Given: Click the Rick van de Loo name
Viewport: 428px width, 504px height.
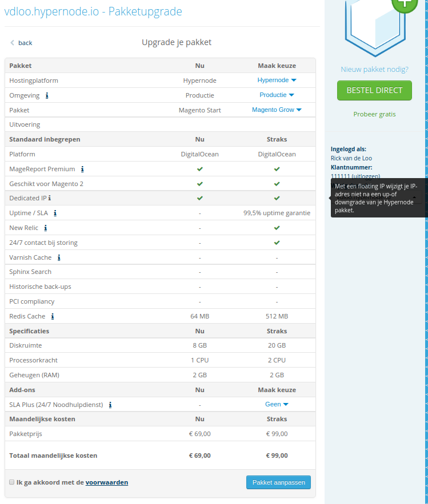Looking at the screenshot, I should (x=351, y=158).
